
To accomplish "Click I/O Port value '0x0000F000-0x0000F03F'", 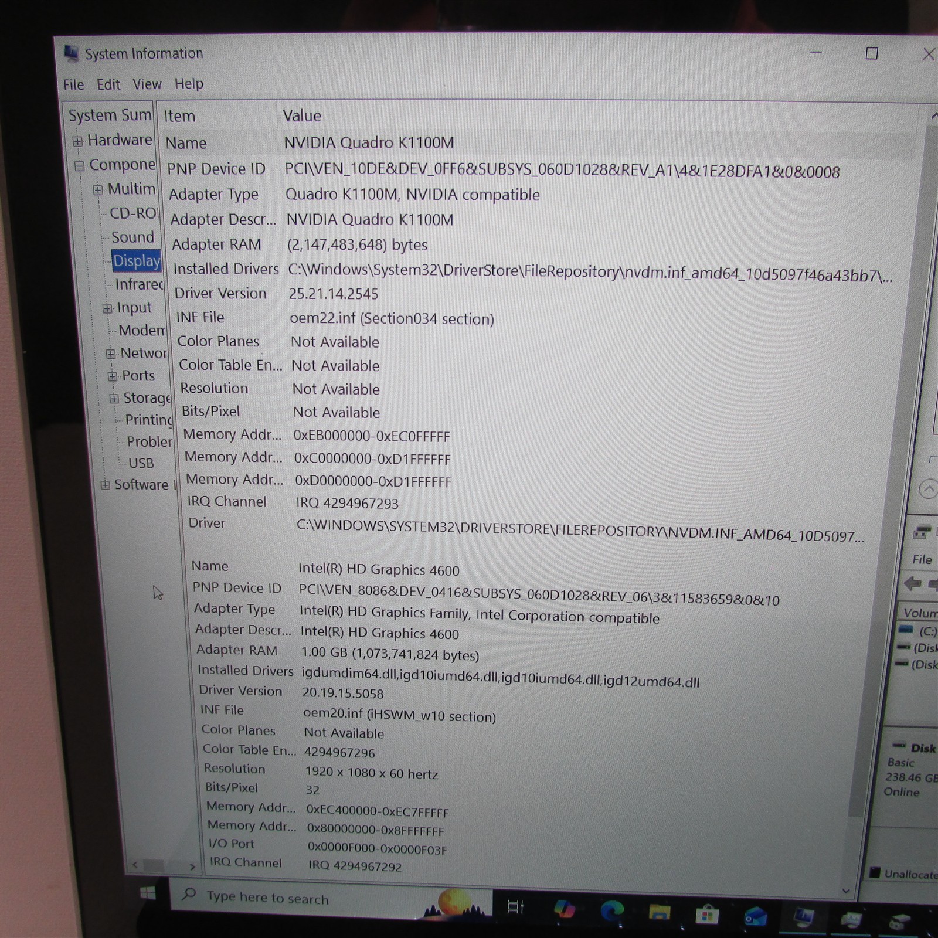I will coord(377,848).
